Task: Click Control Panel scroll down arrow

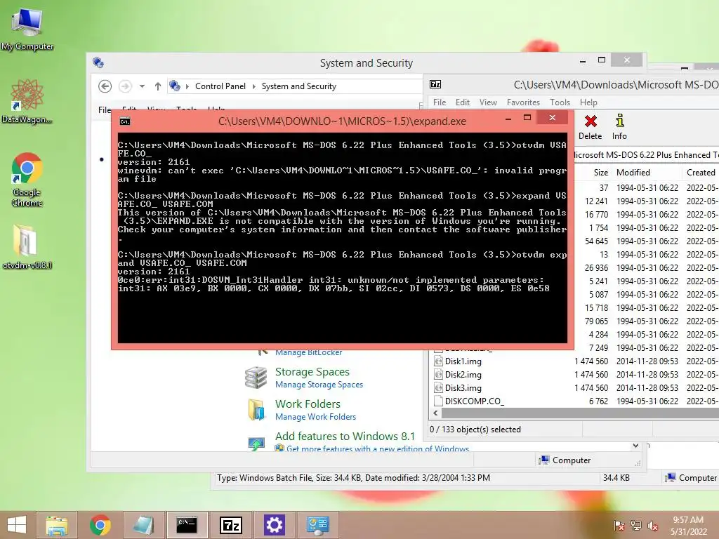Action: click(x=635, y=446)
